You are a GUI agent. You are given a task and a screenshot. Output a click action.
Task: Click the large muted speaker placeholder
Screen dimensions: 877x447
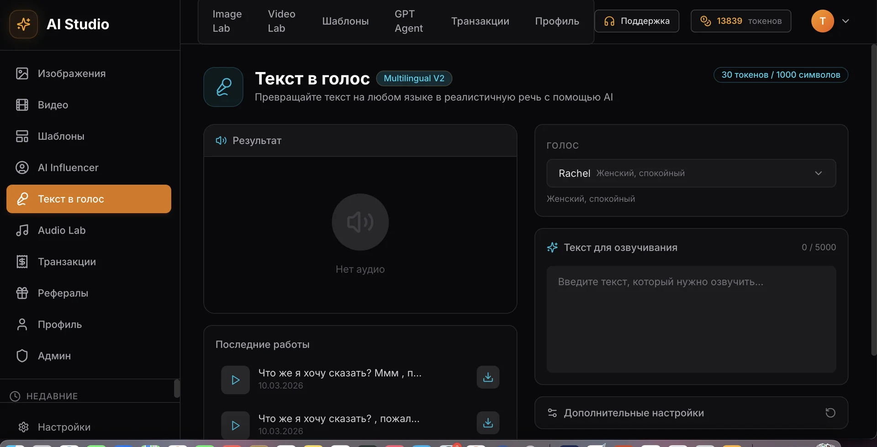360,222
